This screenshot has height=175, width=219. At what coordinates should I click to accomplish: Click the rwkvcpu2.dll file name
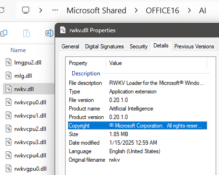[x=30, y=129]
